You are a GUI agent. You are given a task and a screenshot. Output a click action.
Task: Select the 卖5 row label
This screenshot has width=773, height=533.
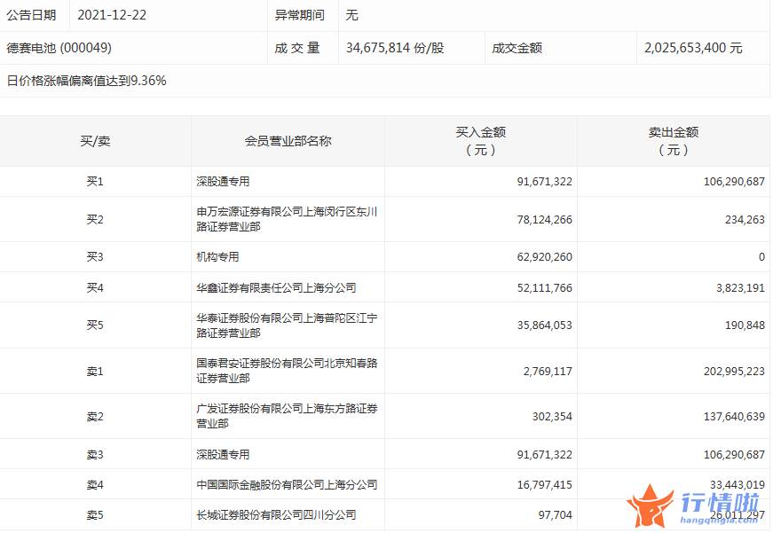pyautogui.click(x=95, y=515)
